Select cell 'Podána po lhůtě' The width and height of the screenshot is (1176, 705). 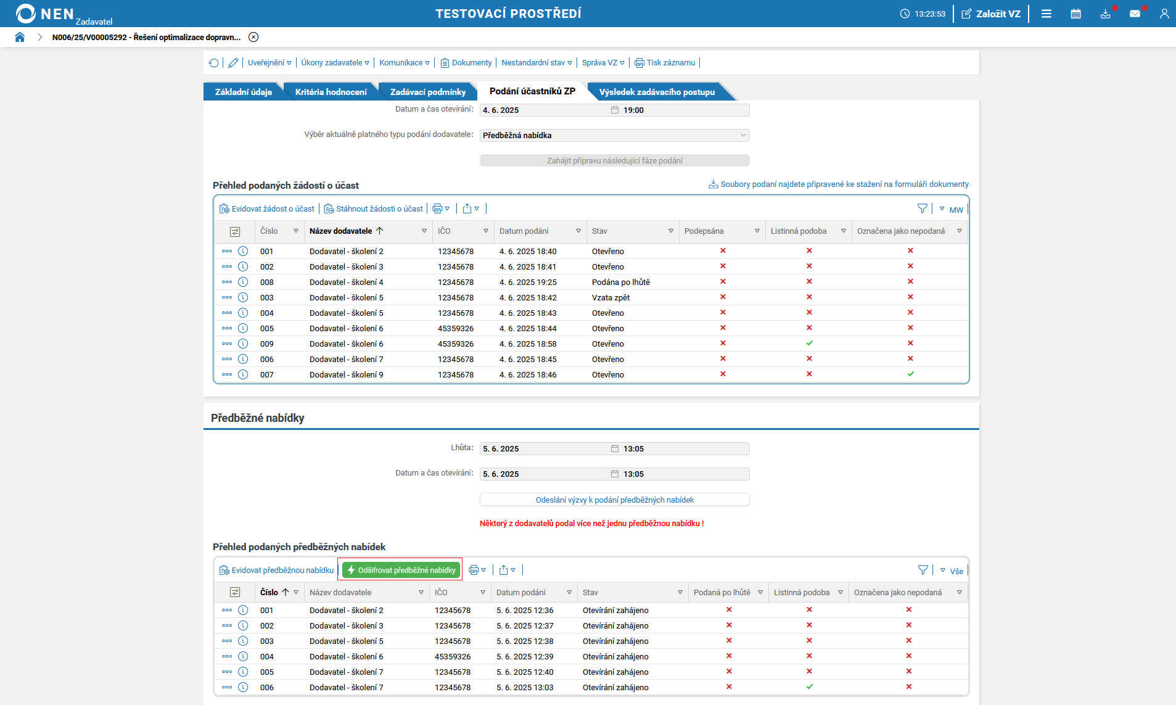point(620,282)
